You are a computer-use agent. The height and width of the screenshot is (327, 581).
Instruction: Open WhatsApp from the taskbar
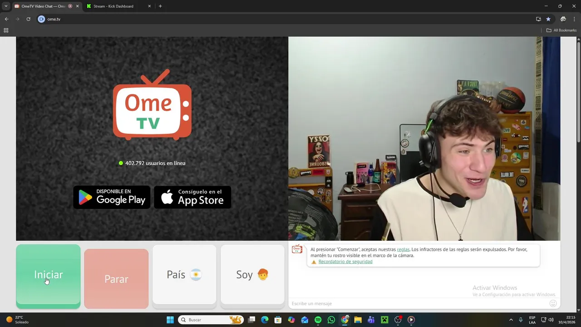pyautogui.click(x=331, y=320)
